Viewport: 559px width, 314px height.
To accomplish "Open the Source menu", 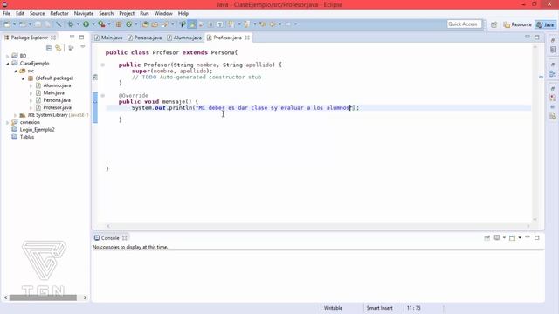I will [37, 14].
